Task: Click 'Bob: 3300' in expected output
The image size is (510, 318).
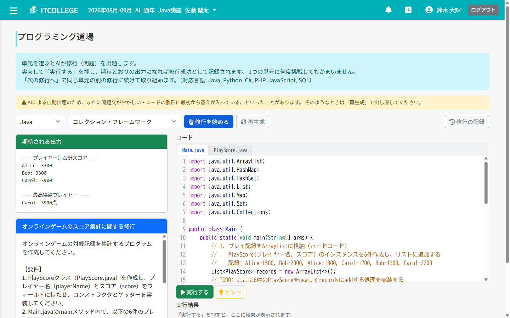Action: point(34,173)
